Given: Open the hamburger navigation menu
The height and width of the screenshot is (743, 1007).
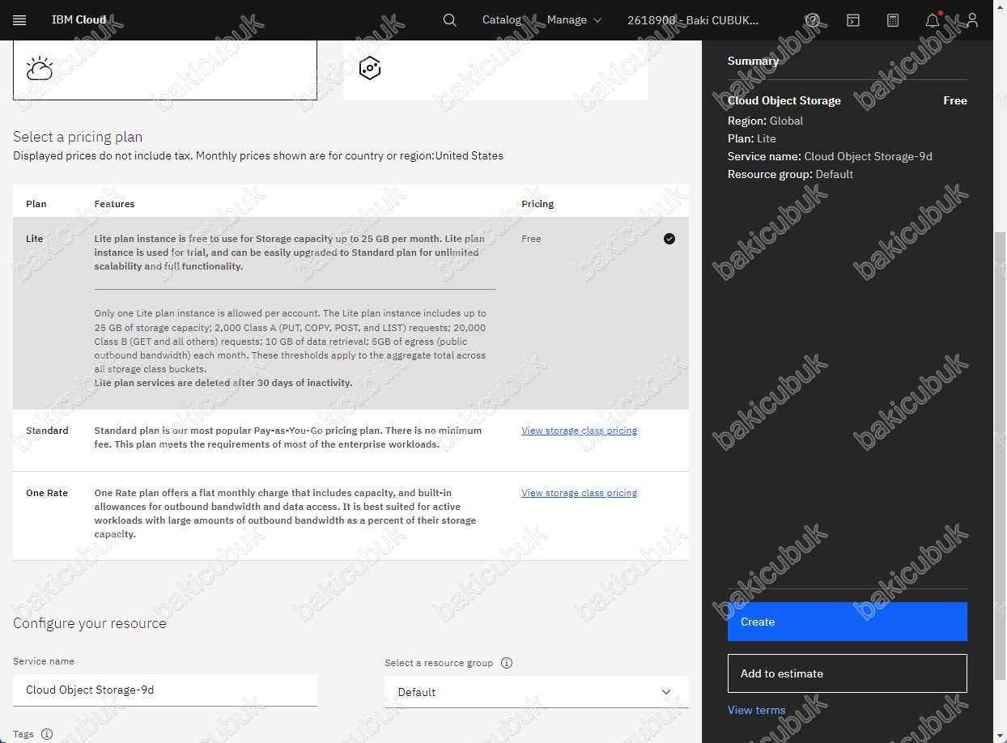Looking at the screenshot, I should tap(19, 19).
